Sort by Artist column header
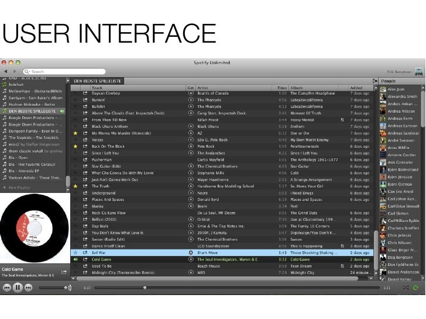The image size is (426, 319). click(233, 88)
